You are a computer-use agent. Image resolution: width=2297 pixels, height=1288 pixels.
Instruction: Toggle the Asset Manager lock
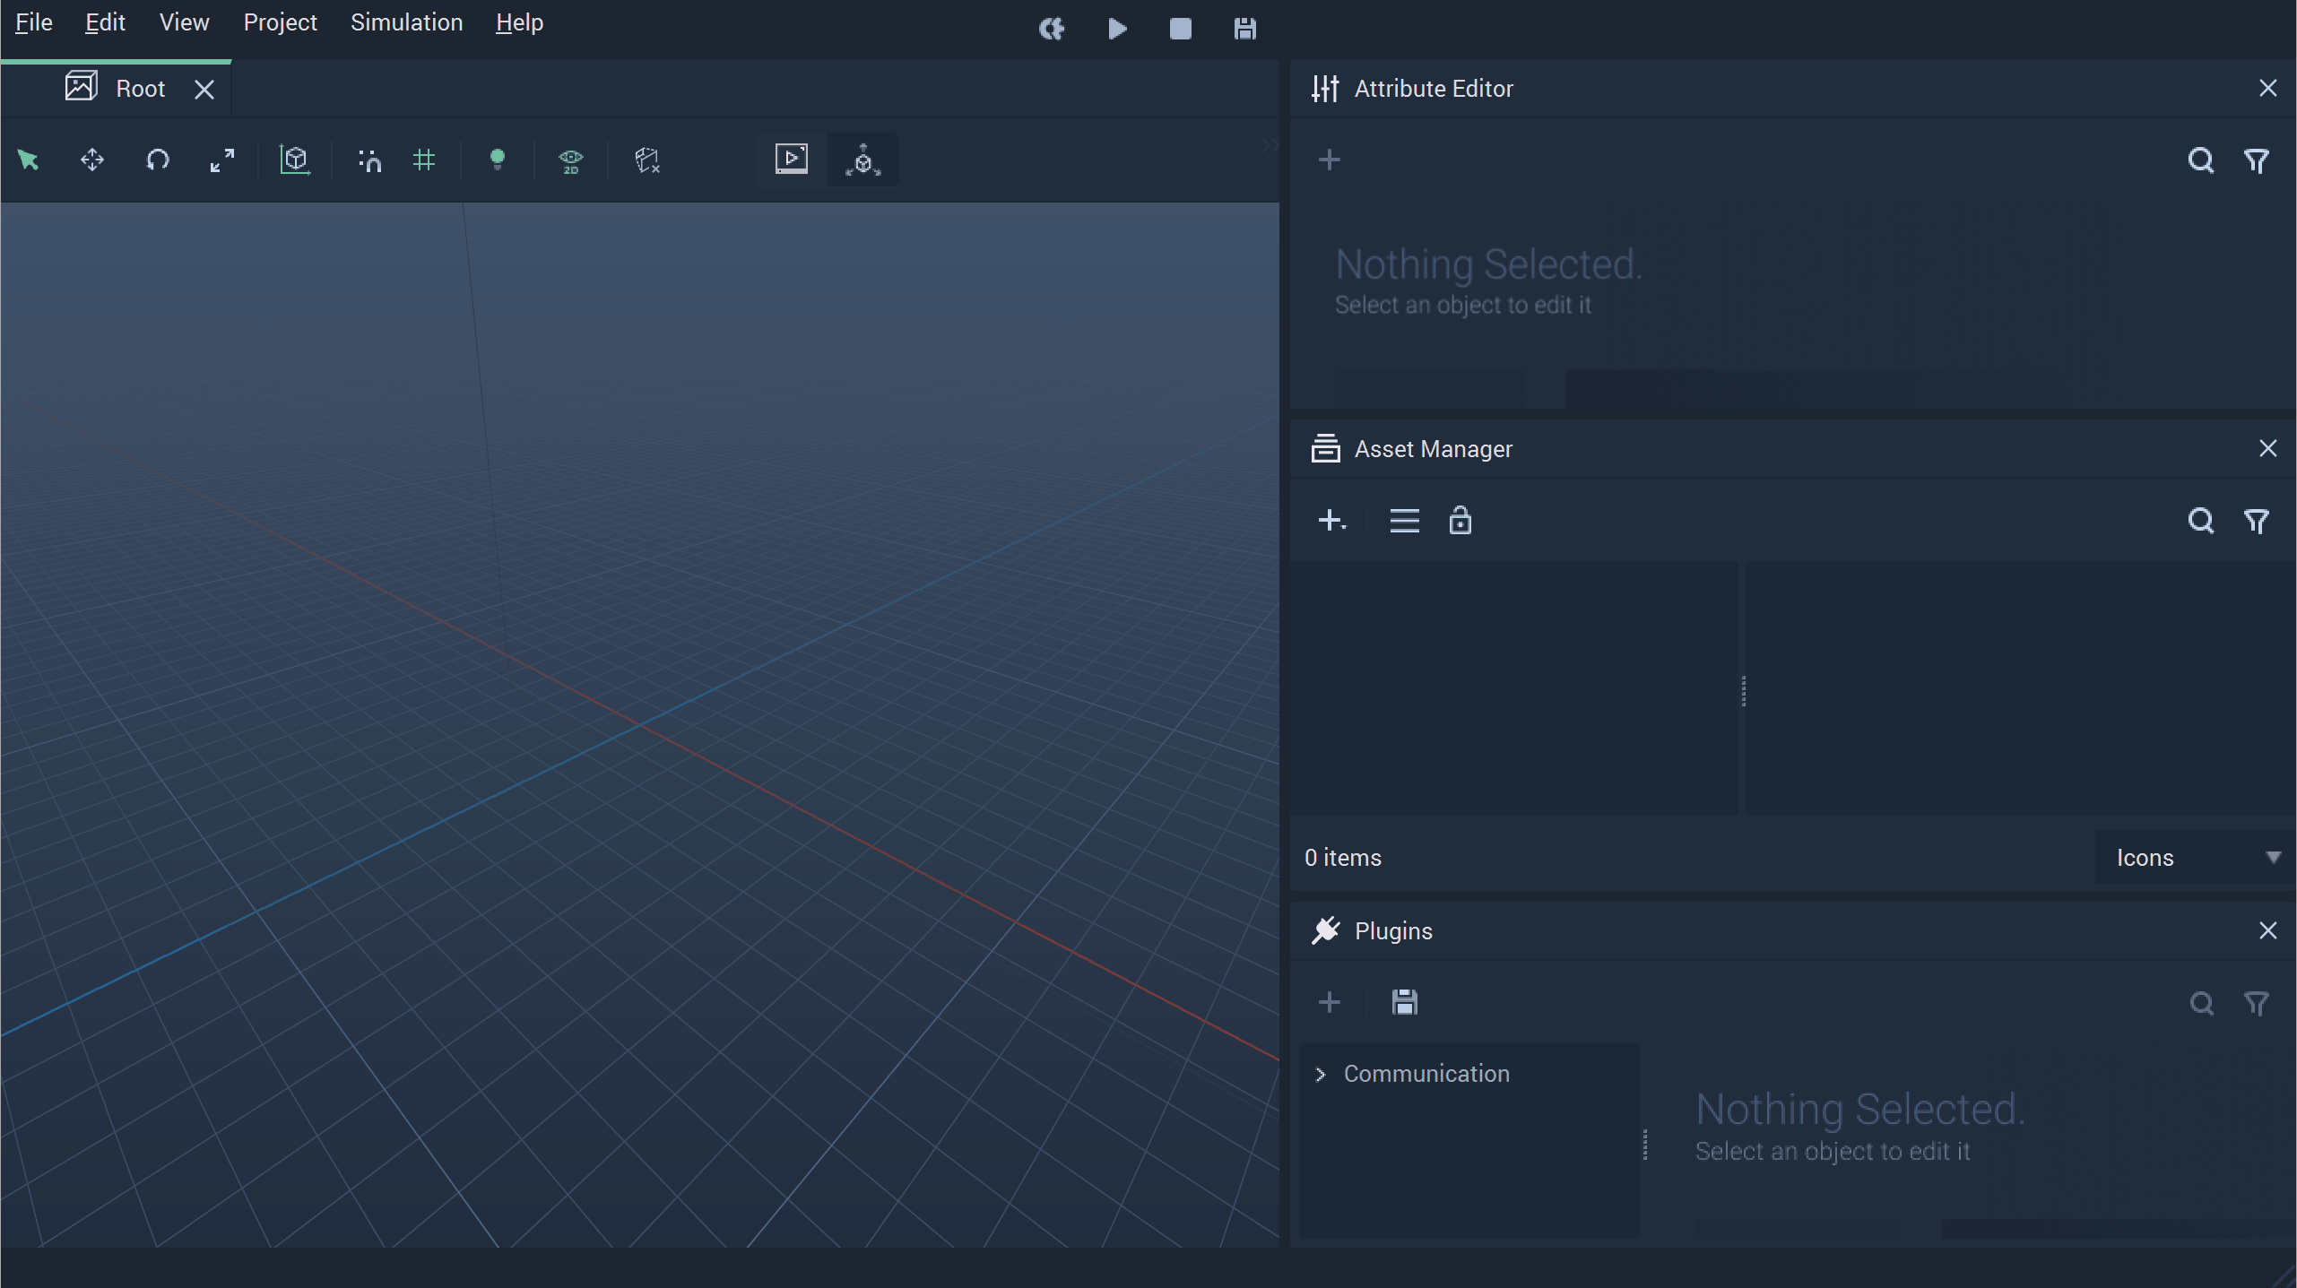coord(1460,520)
